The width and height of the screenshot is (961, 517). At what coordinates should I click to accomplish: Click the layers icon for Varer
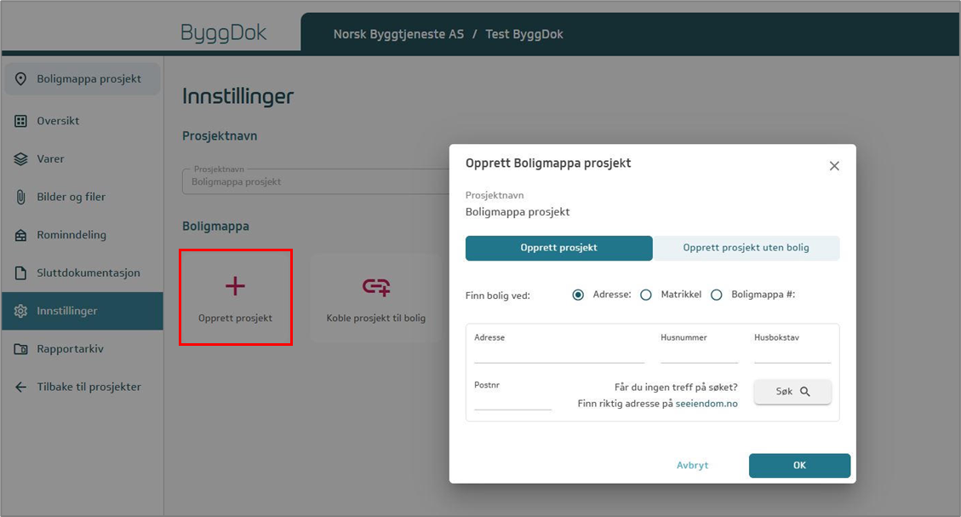(21, 159)
